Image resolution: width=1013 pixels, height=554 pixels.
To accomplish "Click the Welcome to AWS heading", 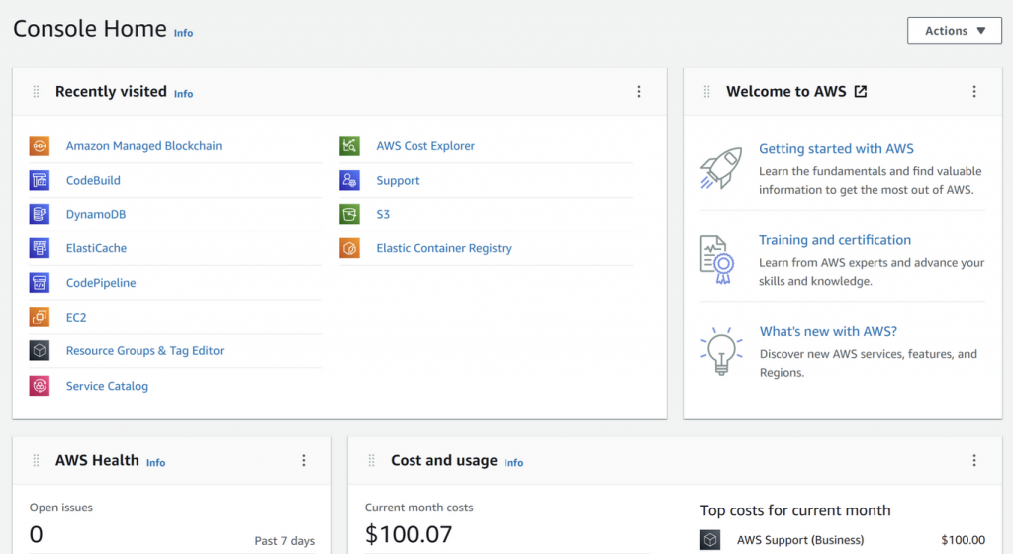I will (786, 92).
